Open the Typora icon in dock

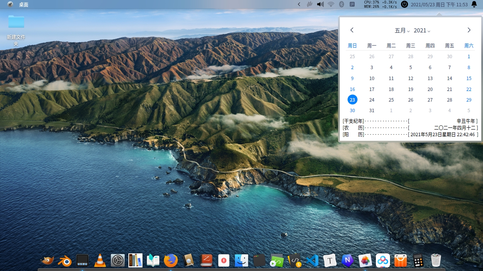(x=330, y=261)
